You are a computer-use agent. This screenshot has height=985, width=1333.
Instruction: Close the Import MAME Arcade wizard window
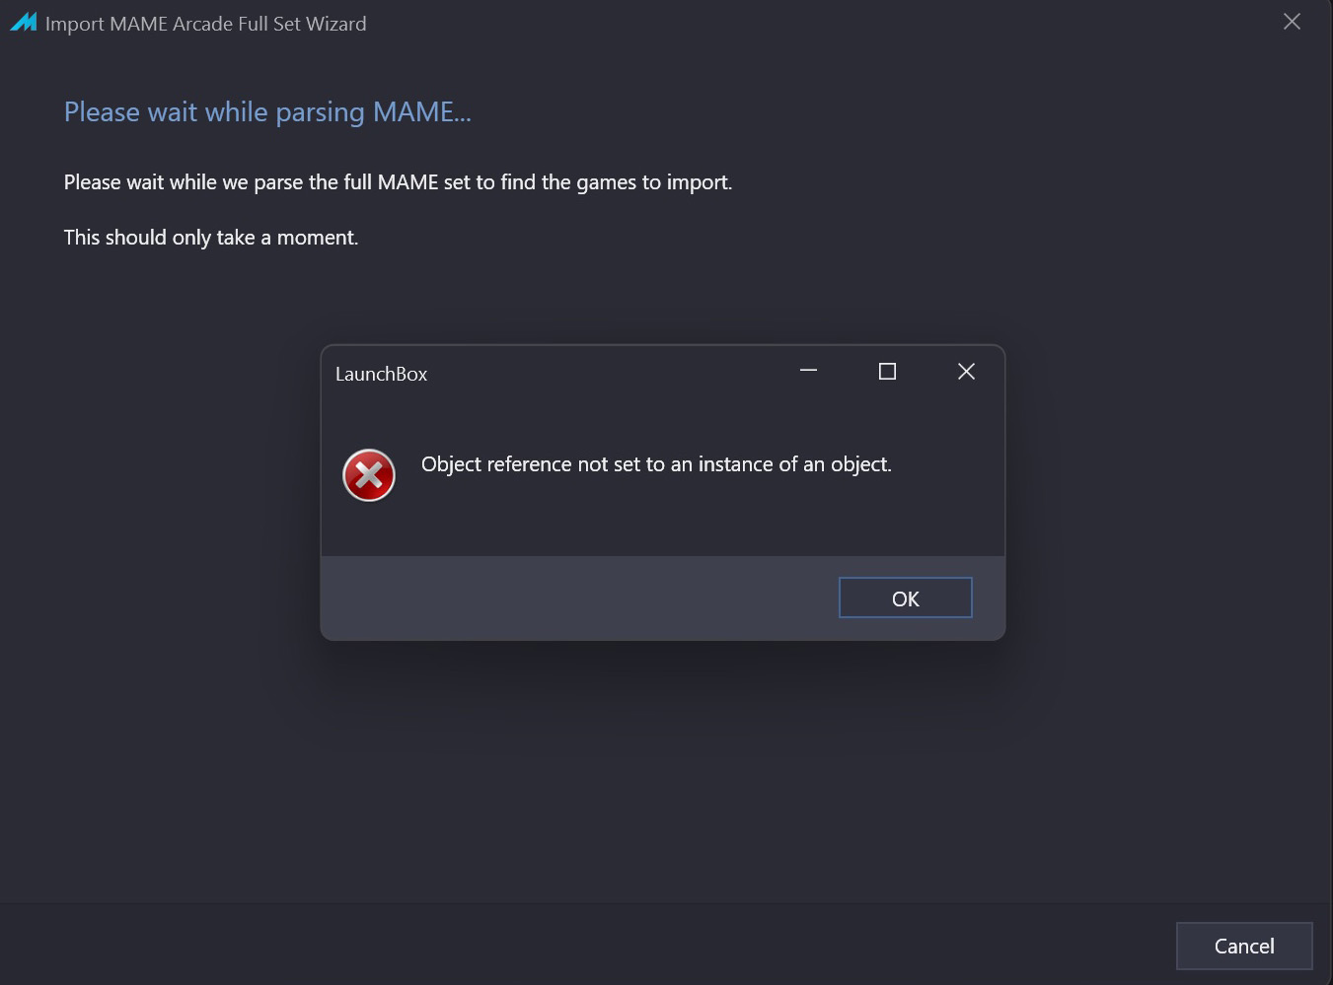tap(1292, 22)
